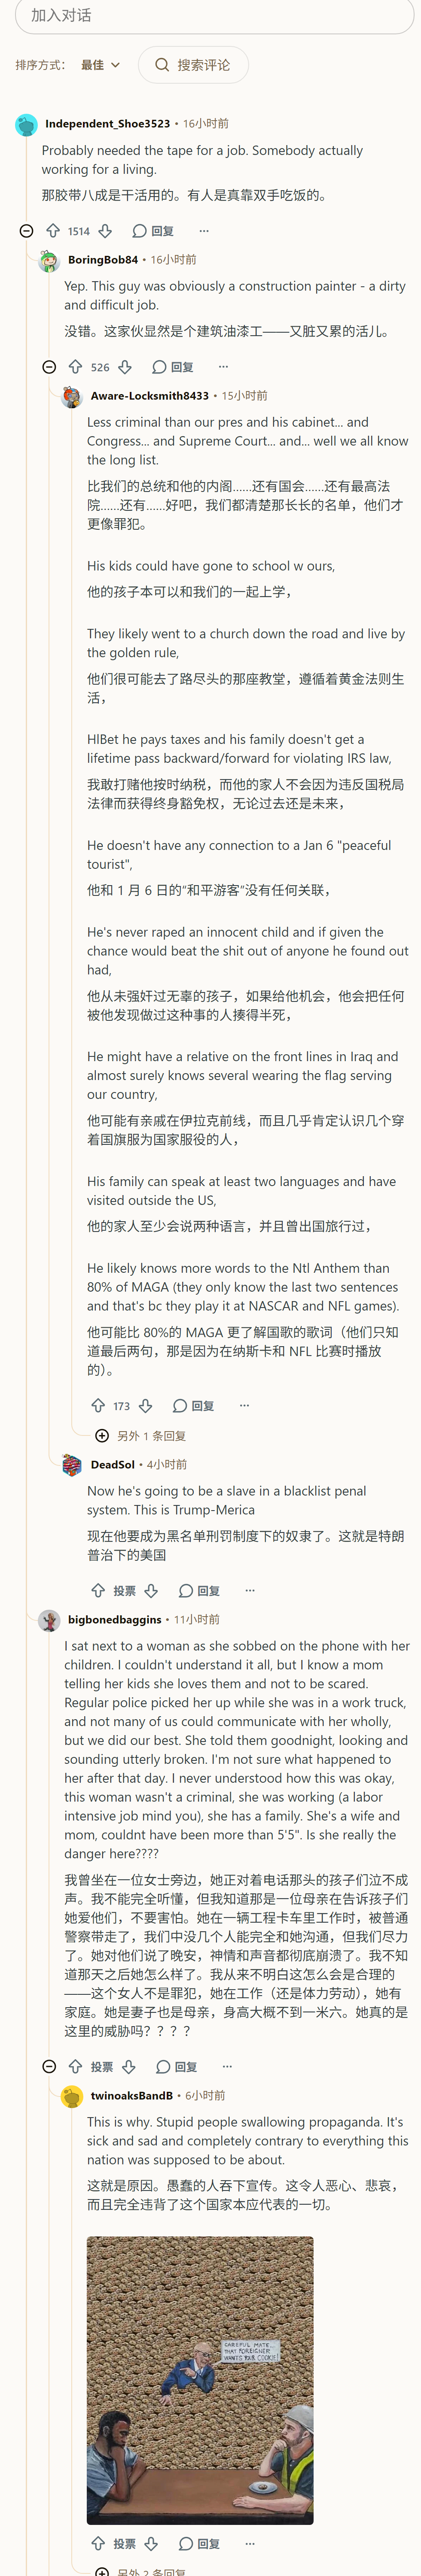This screenshot has height=2576, width=421.
Task: Reply to Aware-Locksmith8433's comment
Action: pos(194,1405)
